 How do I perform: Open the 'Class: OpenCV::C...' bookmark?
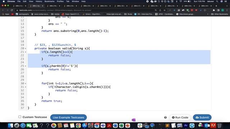coord(71,14)
